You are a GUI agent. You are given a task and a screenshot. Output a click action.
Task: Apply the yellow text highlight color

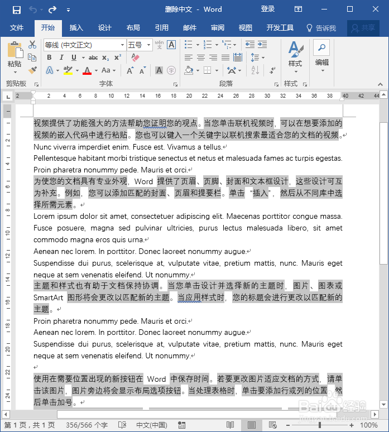pos(68,70)
